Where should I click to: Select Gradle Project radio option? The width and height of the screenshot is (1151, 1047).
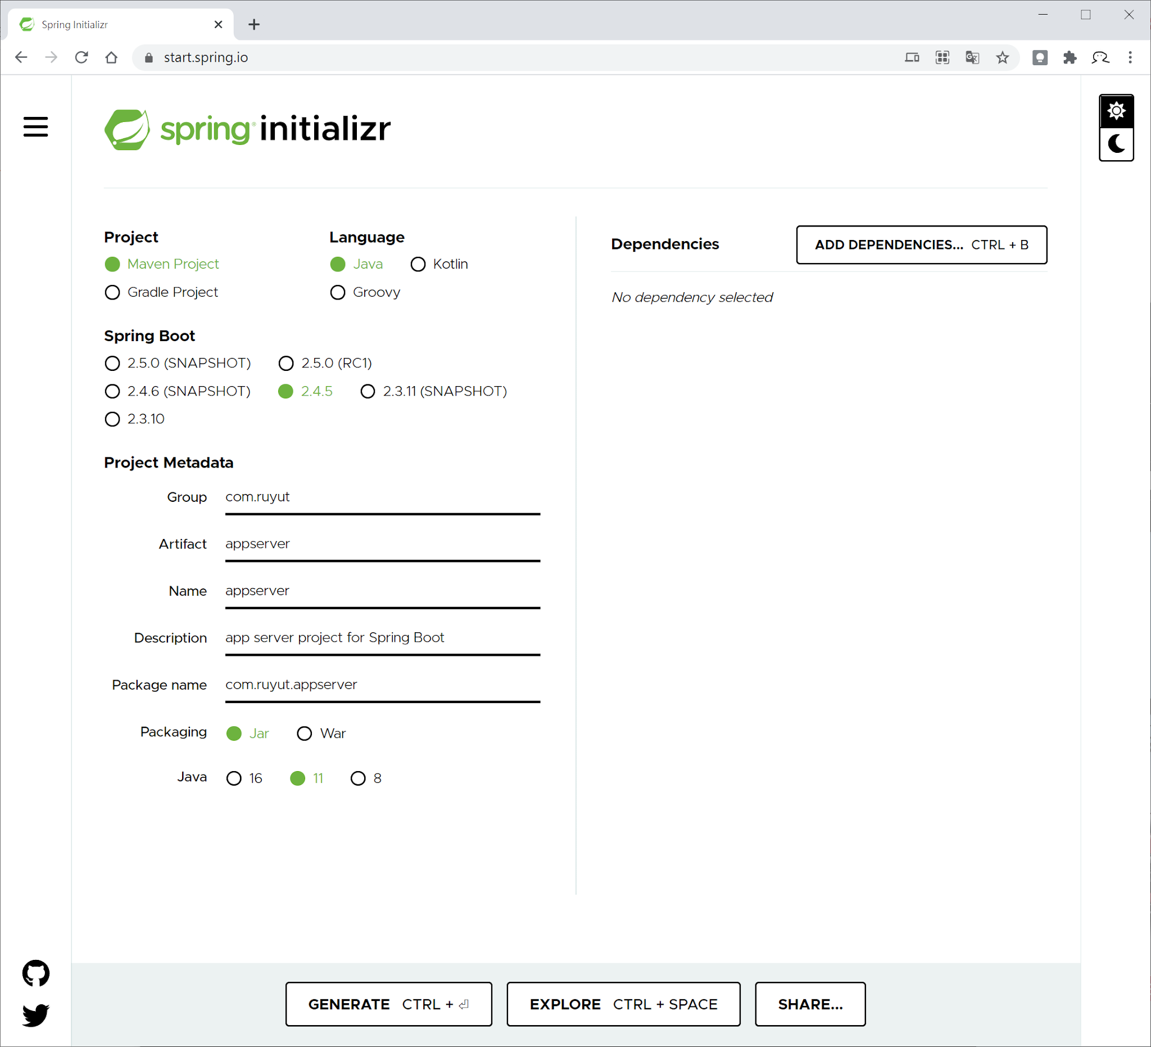(x=112, y=292)
